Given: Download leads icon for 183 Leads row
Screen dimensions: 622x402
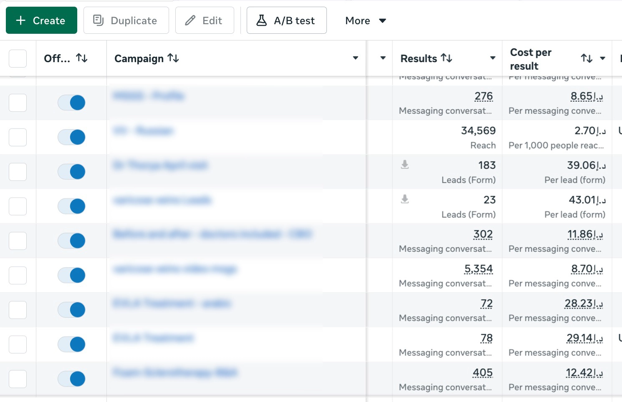Looking at the screenshot, I should click(405, 164).
